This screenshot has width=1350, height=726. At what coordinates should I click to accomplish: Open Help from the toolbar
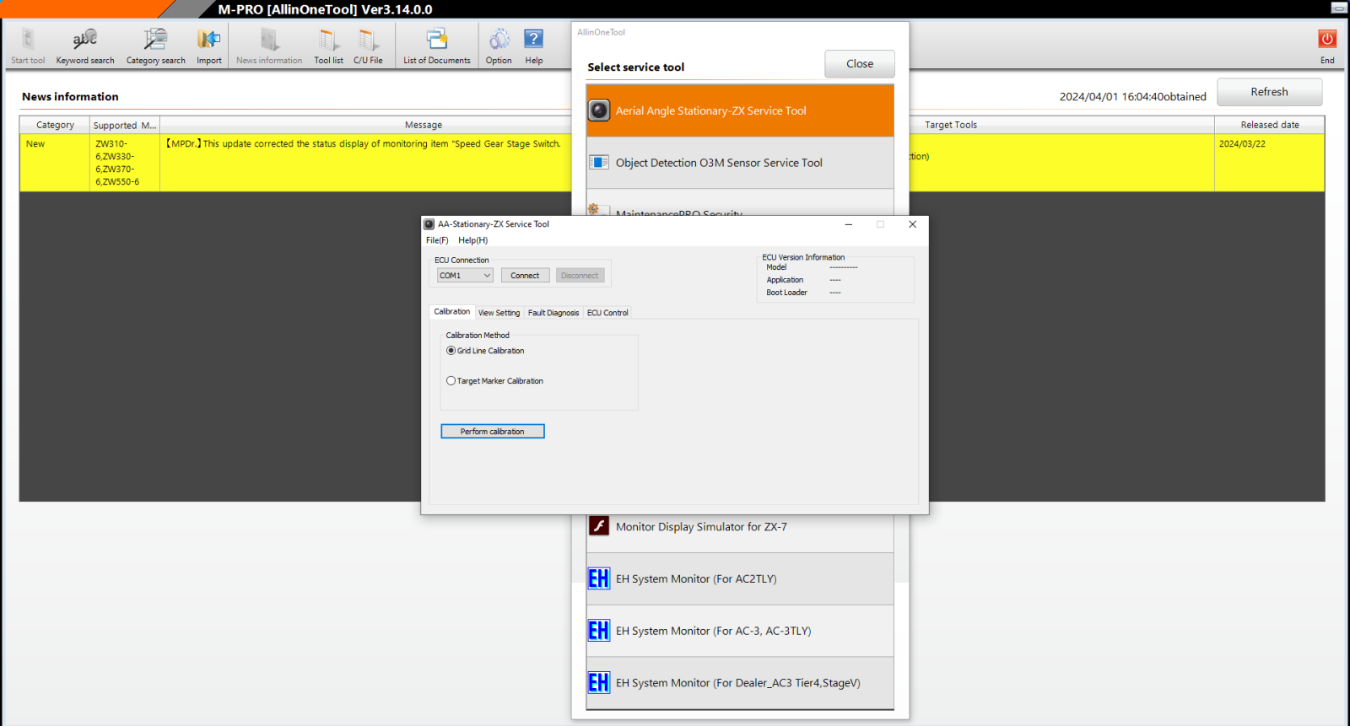coord(534,46)
